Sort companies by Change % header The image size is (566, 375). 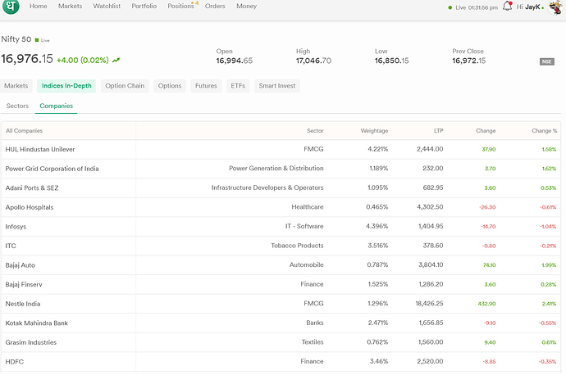click(x=544, y=131)
